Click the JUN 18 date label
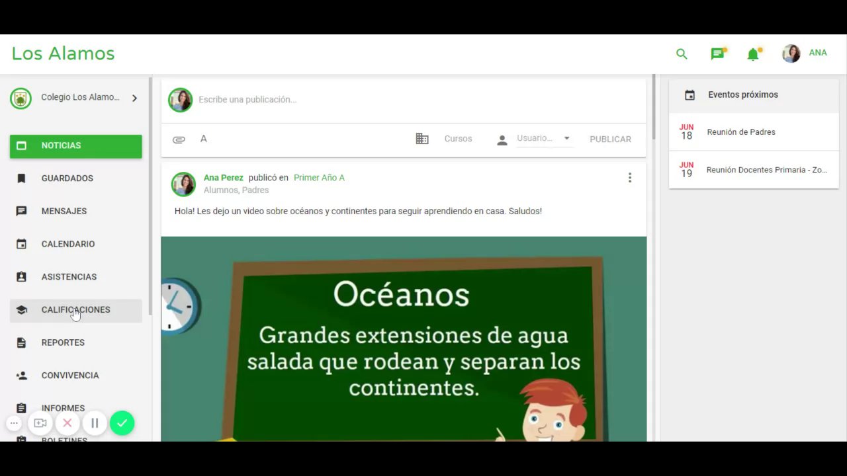 pos(687,132)
